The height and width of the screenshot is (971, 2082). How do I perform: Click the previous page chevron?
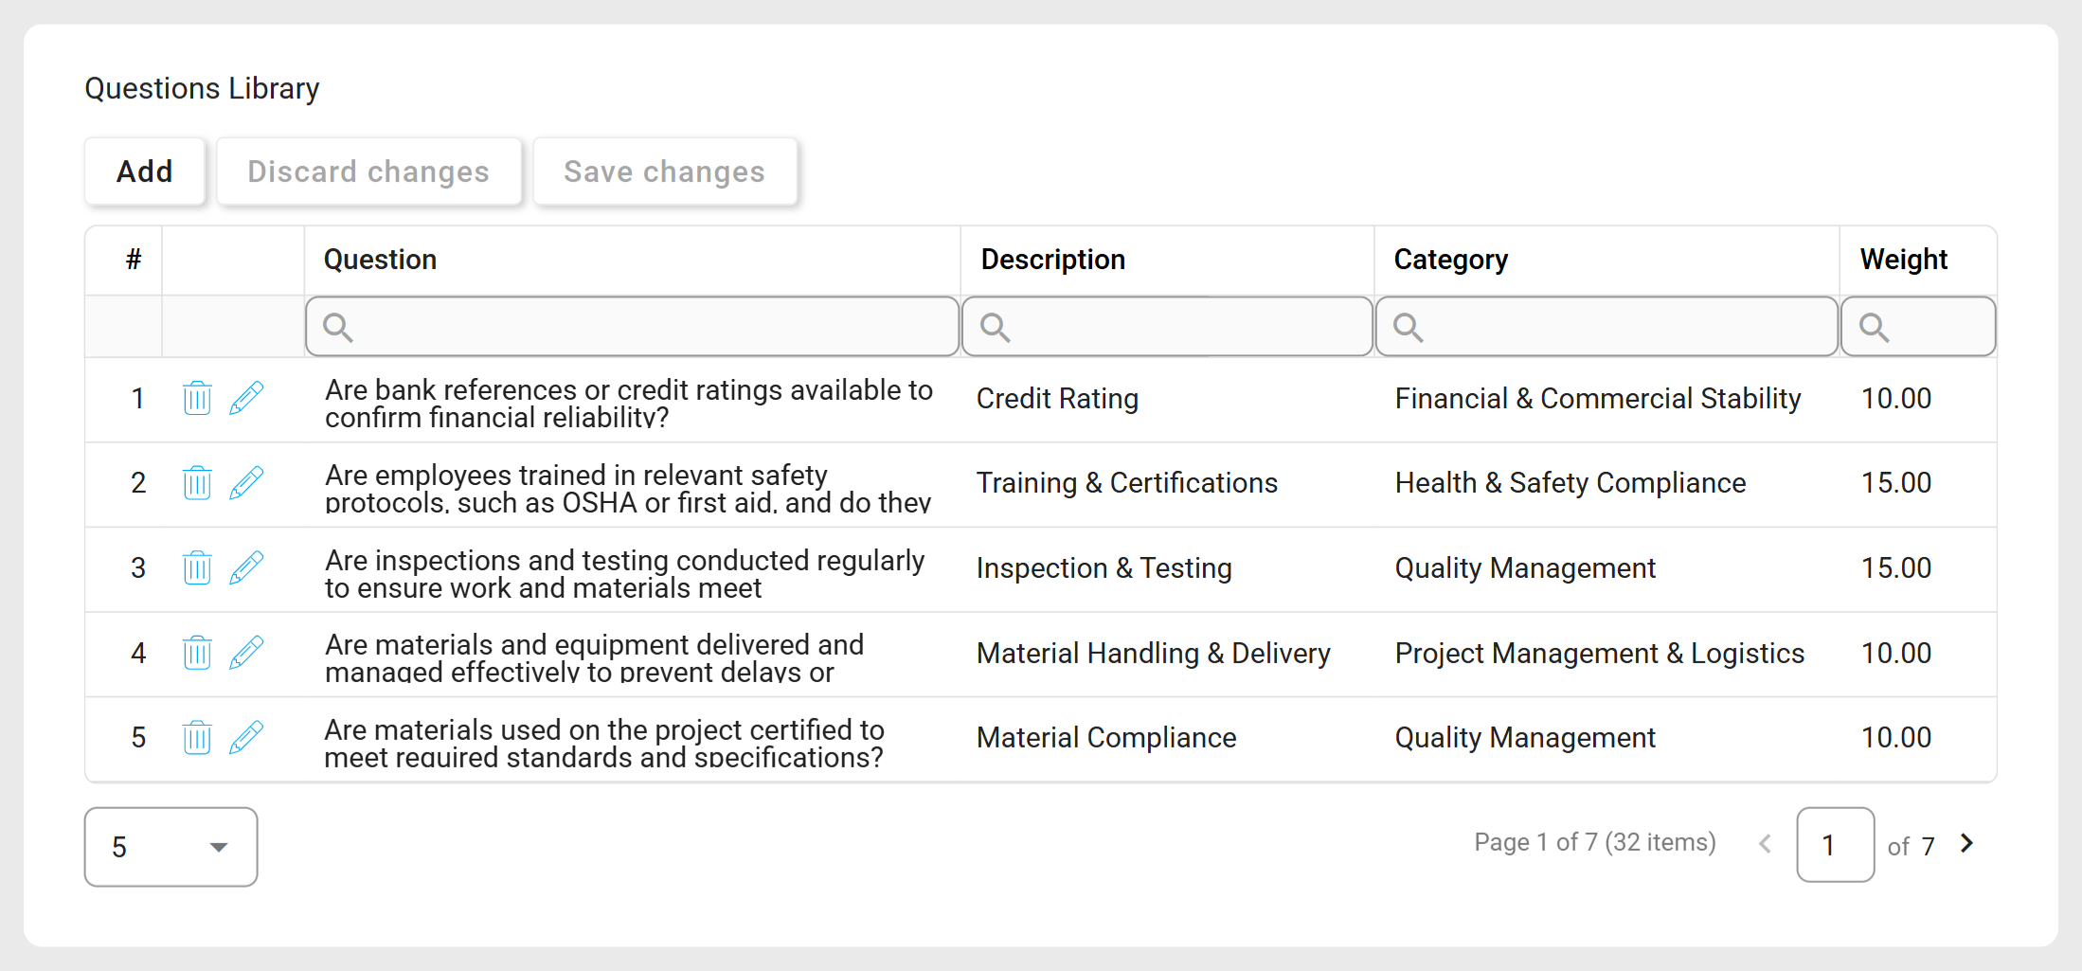point(1765,843)
